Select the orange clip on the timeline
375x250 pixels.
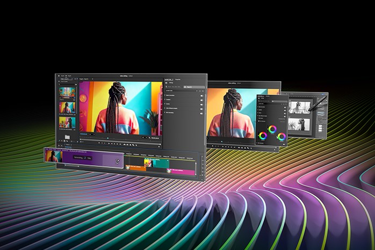tap(136, 168)
